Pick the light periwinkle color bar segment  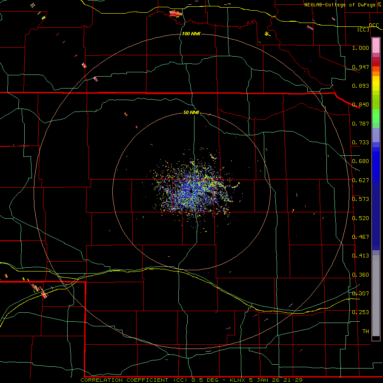(x=376, y=135)
